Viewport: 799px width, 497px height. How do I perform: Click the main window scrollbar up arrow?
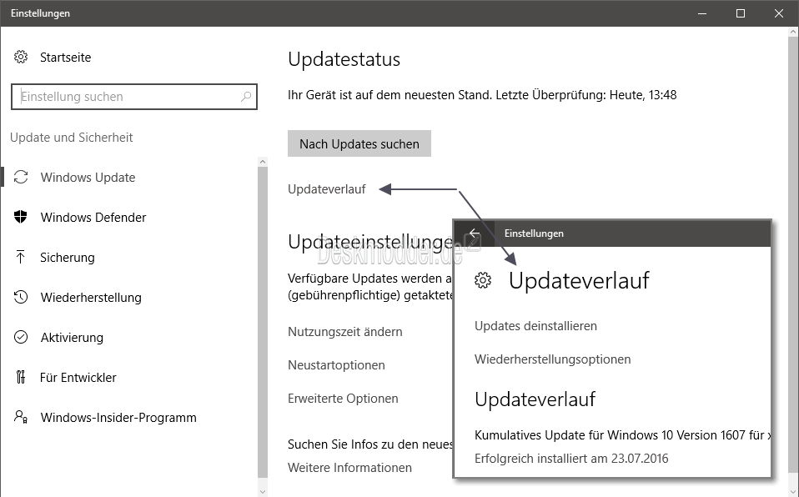(793, 32)
